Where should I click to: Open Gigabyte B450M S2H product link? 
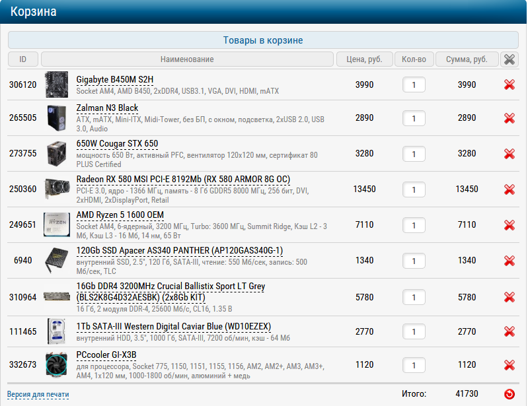pyautogui.click(x=115, y=80)
